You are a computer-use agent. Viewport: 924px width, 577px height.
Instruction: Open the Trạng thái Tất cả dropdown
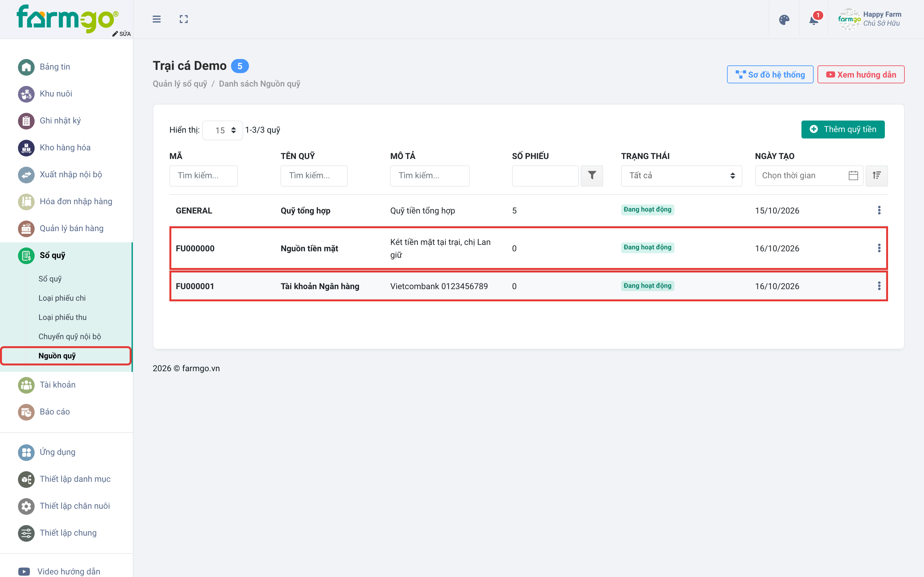pyautogui.click(x=681, y=176)
